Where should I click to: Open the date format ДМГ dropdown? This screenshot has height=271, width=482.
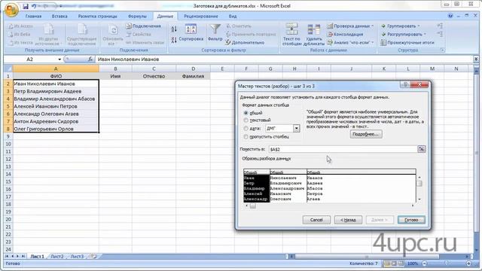[296, 129]
